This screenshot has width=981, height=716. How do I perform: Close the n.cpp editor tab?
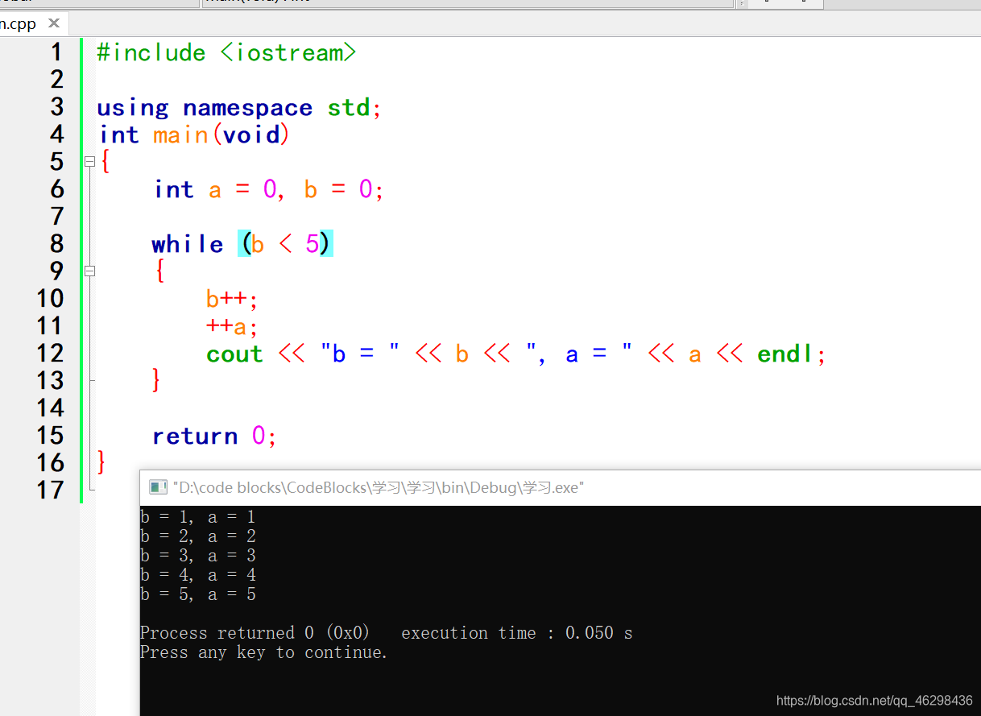[x=54, y=24]
